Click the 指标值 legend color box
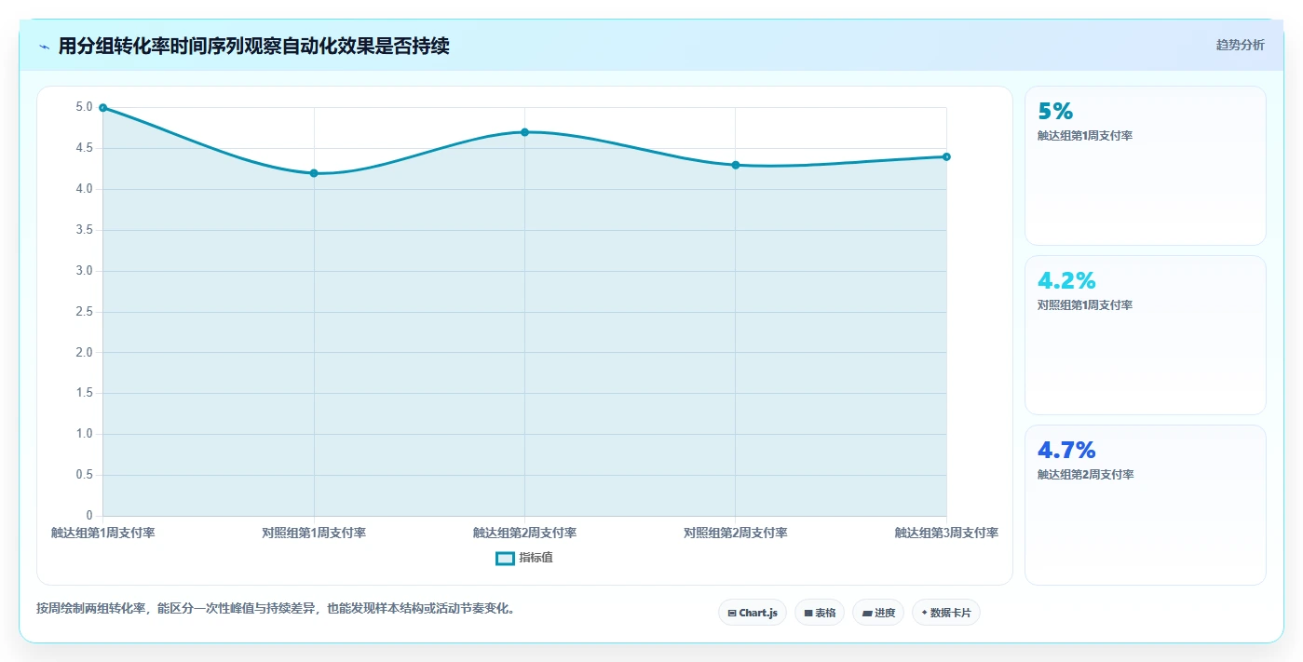This screenshot has width=1303, height=662. pyautogui.click(x=505, y=559)
